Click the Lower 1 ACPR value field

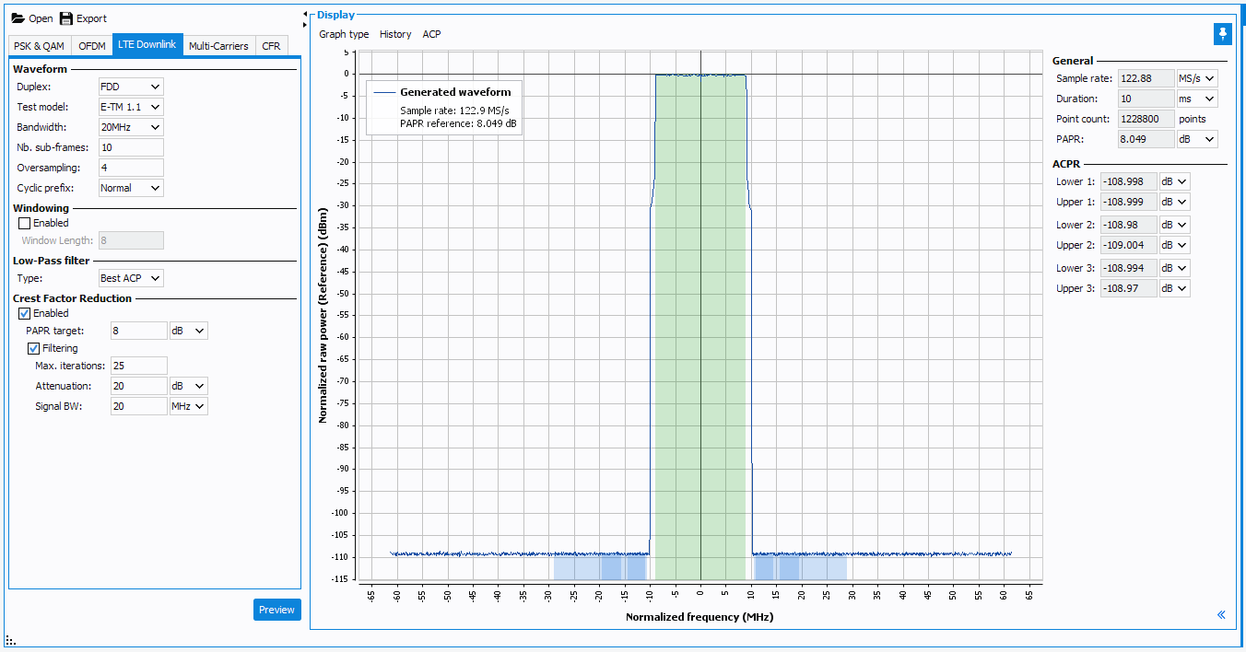pos(1129,181)
